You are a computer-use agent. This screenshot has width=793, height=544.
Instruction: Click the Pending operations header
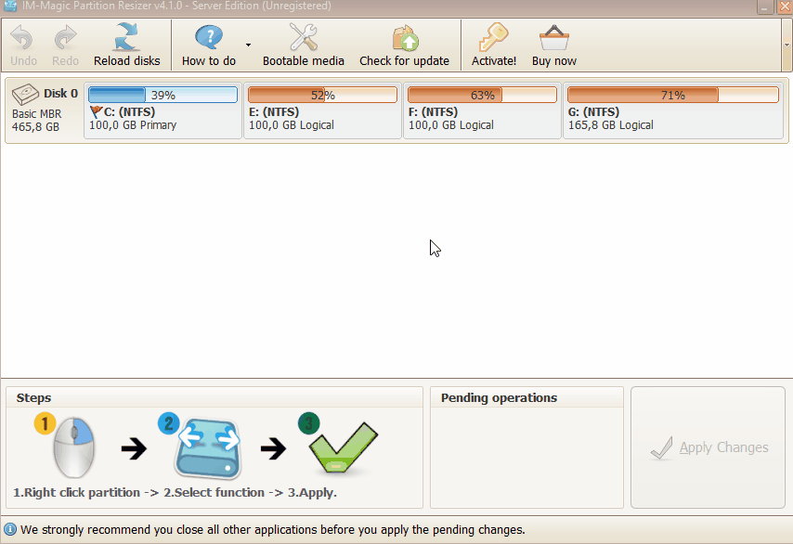click(499, 398)
